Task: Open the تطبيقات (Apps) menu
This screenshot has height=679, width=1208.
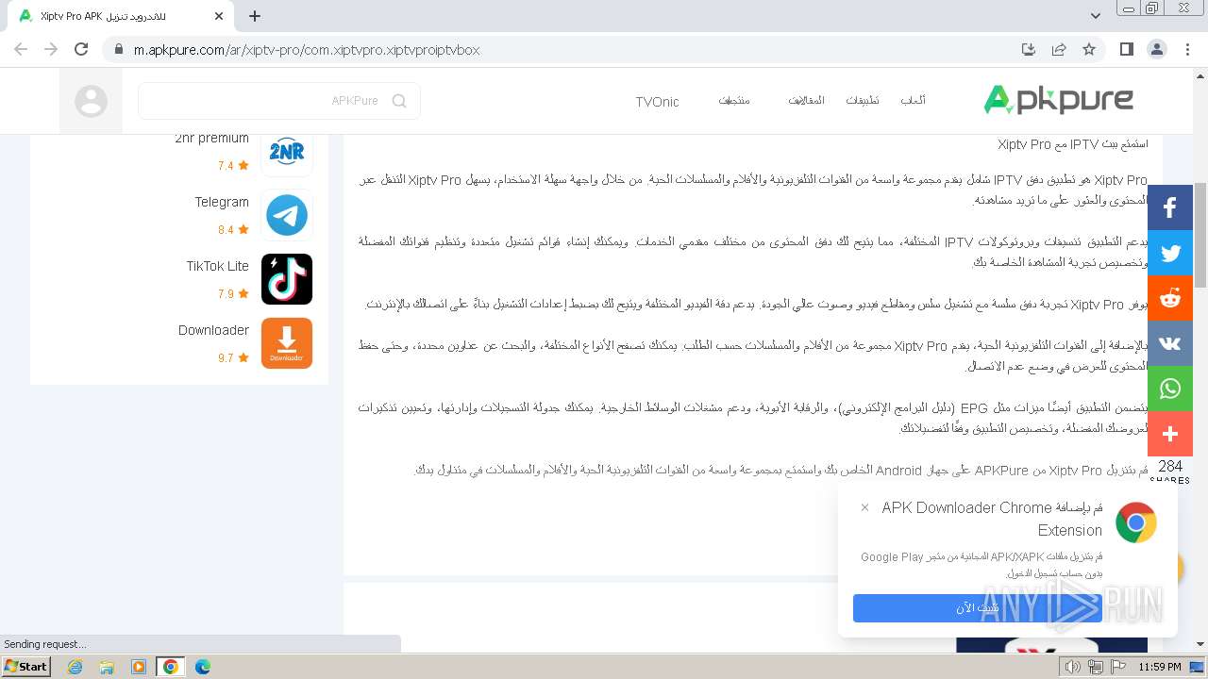Action: [x=862, y=100]
